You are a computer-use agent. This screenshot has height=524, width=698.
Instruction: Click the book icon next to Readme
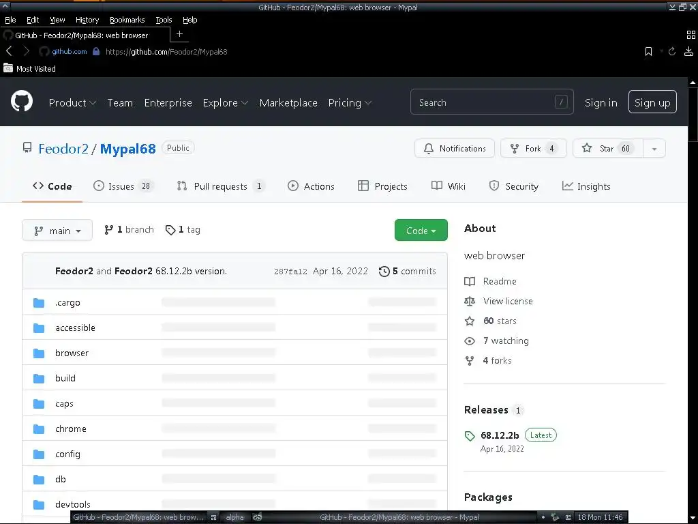470,281
